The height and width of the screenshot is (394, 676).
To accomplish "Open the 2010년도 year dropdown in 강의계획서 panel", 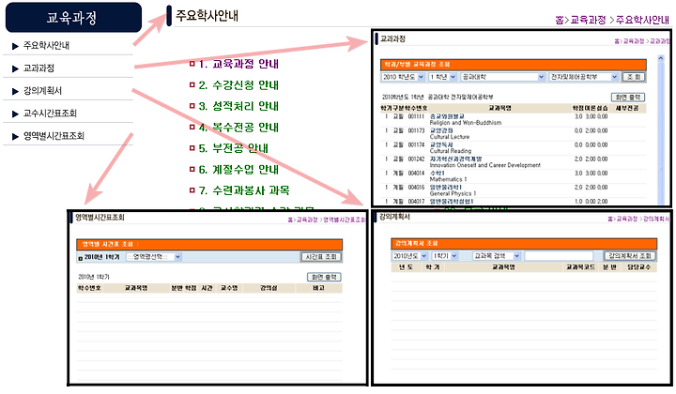I will pyautogui.click(x=409, y=256).
